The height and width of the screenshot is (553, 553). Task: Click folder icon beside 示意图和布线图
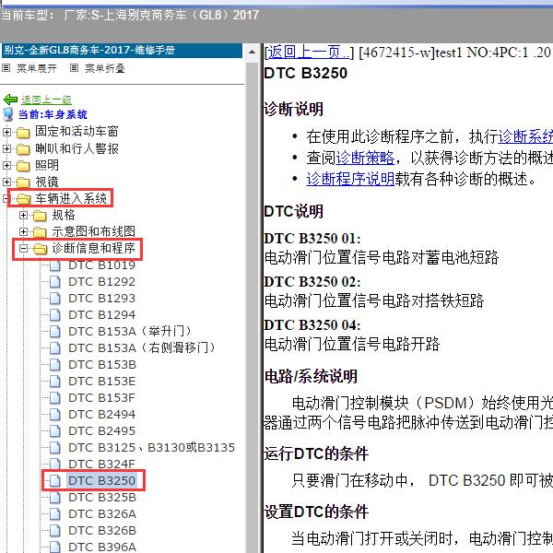(40, 232)
